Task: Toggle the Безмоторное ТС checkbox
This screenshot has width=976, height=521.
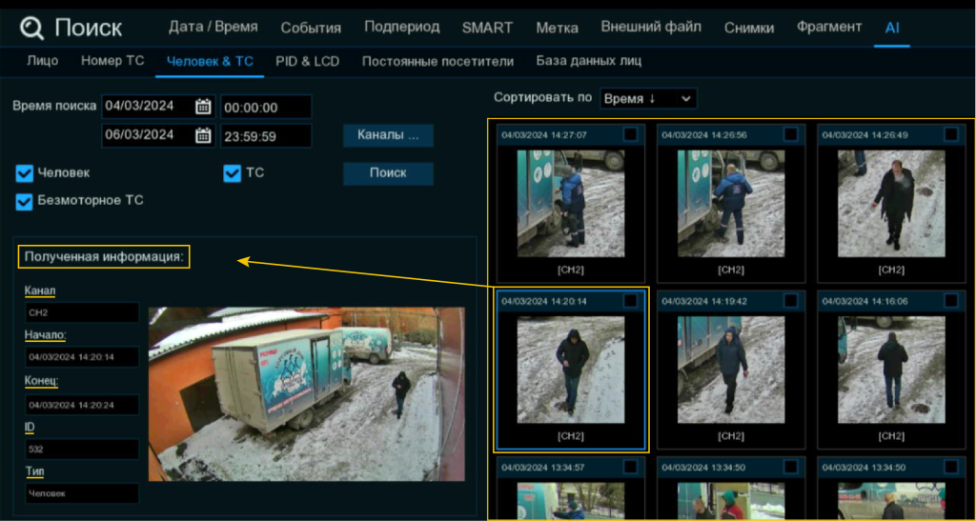Action: pos(24,201)
